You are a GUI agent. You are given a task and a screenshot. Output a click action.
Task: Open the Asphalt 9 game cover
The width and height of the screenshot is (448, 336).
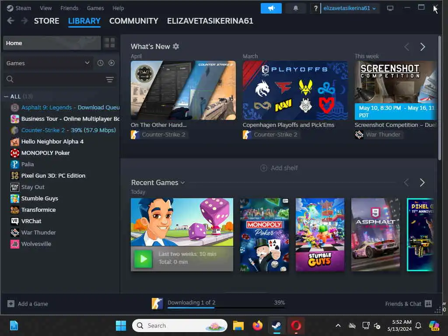pos(375,235)
